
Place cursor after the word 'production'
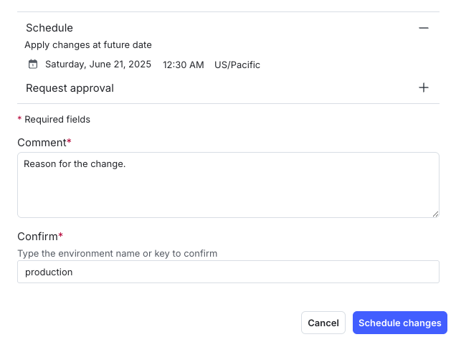(x=74, y=272)
